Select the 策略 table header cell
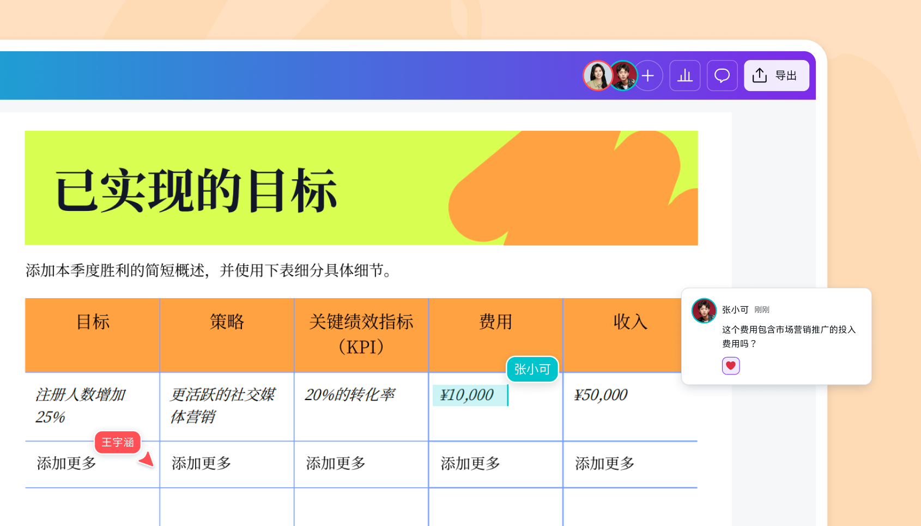921x526 pixels. (227, 335)
